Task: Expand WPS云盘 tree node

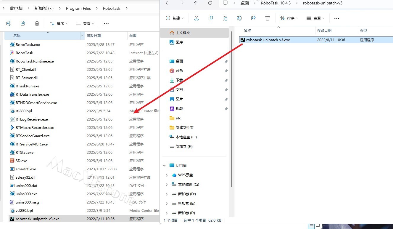Action: [167, 175]
